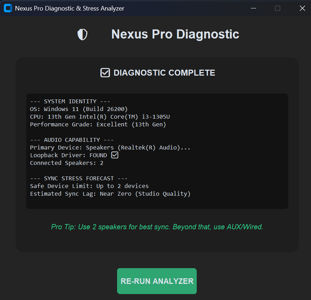Click 'Primary Device: Speakers (Realtek(R) Audio)...' line
The height and width of the screenshot is (300, 311).
(110, 148)
